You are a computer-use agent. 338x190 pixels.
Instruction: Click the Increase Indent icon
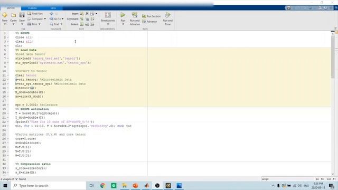pyautogui.click(x=87, y=24)
